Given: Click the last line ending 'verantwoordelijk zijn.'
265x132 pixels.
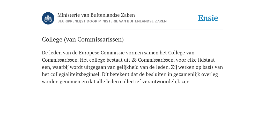Looking at the screenshot, I should (x=116, y=82).
